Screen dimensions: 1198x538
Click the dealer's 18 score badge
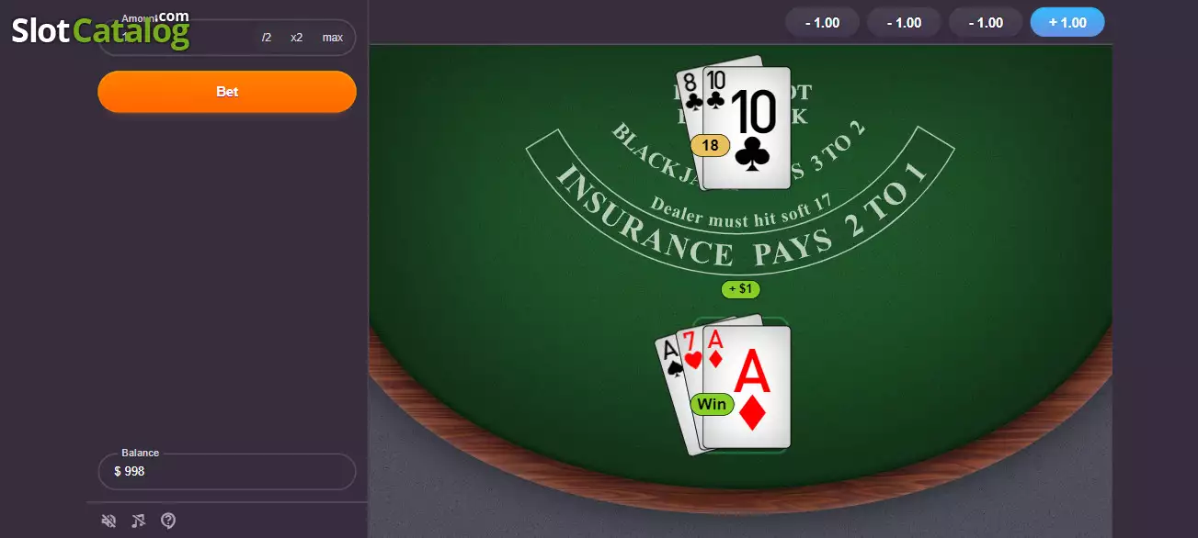coord(710,145)
